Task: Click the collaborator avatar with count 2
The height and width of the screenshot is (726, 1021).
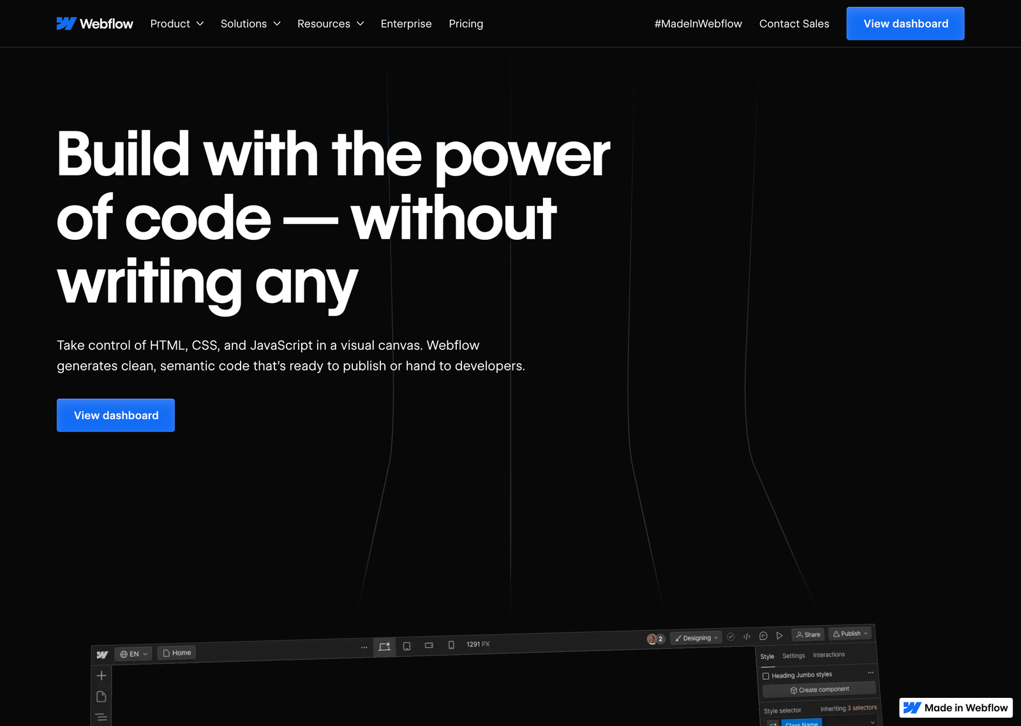Action: [655, 639]
